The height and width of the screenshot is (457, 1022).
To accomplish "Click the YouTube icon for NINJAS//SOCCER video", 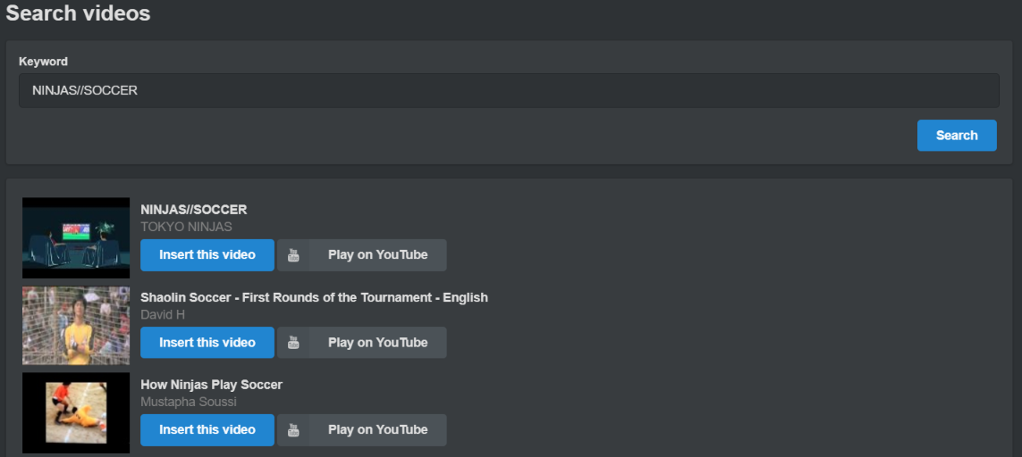I will click(x=293, y=255).
